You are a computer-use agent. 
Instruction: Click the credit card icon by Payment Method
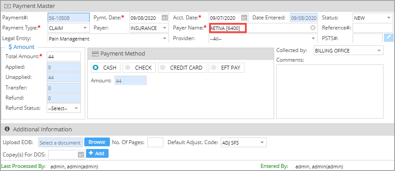[x=95, y=54]
